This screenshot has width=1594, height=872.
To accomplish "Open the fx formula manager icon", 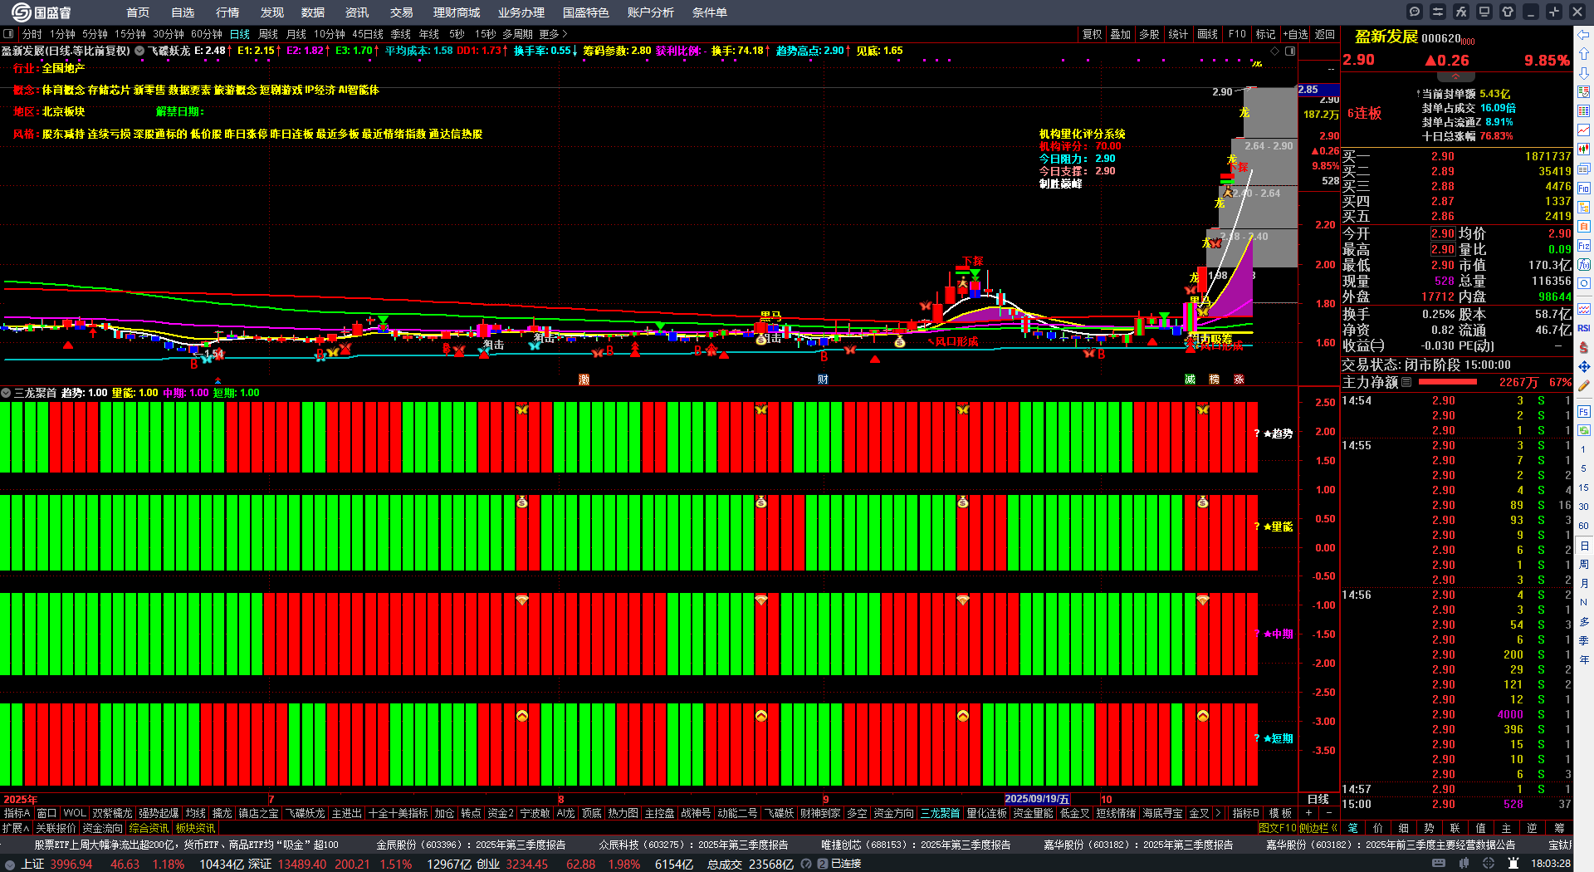I will (x=1461, y=12).
